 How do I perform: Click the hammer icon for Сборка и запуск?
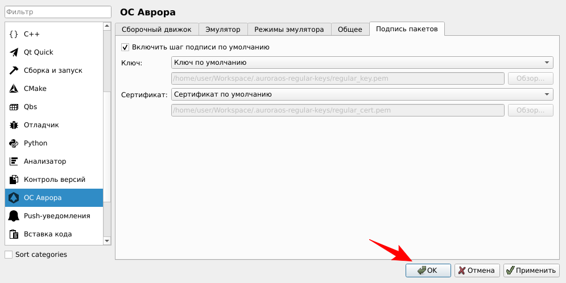[14, 70]
